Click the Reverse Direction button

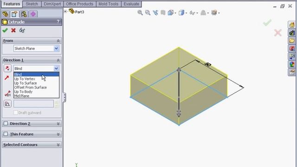7,68
